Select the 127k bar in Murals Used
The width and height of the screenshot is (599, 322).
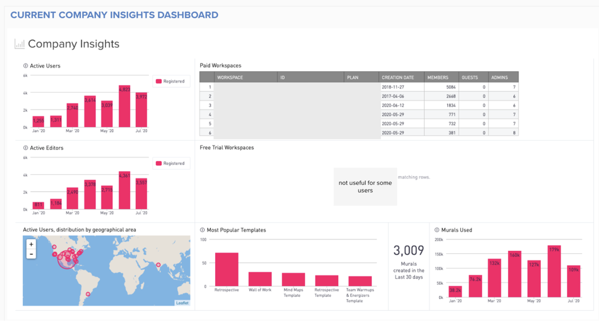point(534,279)
